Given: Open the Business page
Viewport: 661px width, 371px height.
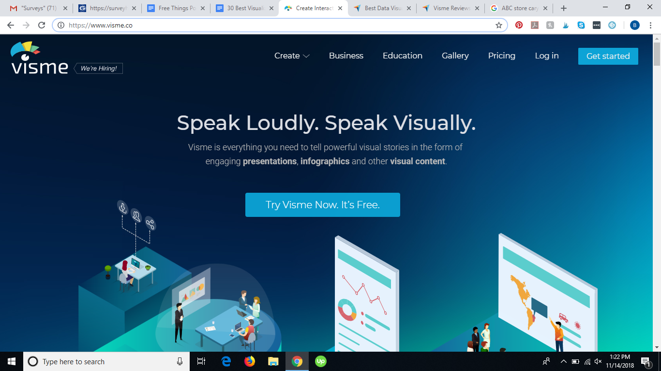Looking at the screenshot, I should [346, 56].
